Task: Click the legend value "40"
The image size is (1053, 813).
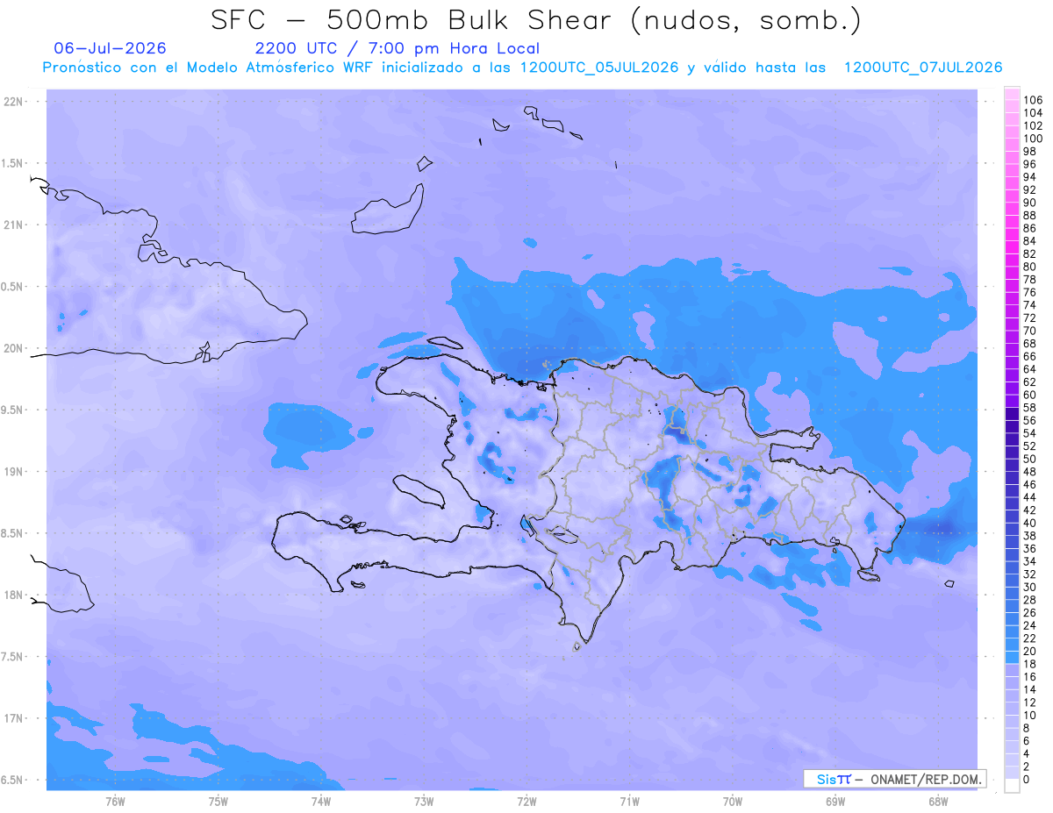Action: (x=1030, y=523)
